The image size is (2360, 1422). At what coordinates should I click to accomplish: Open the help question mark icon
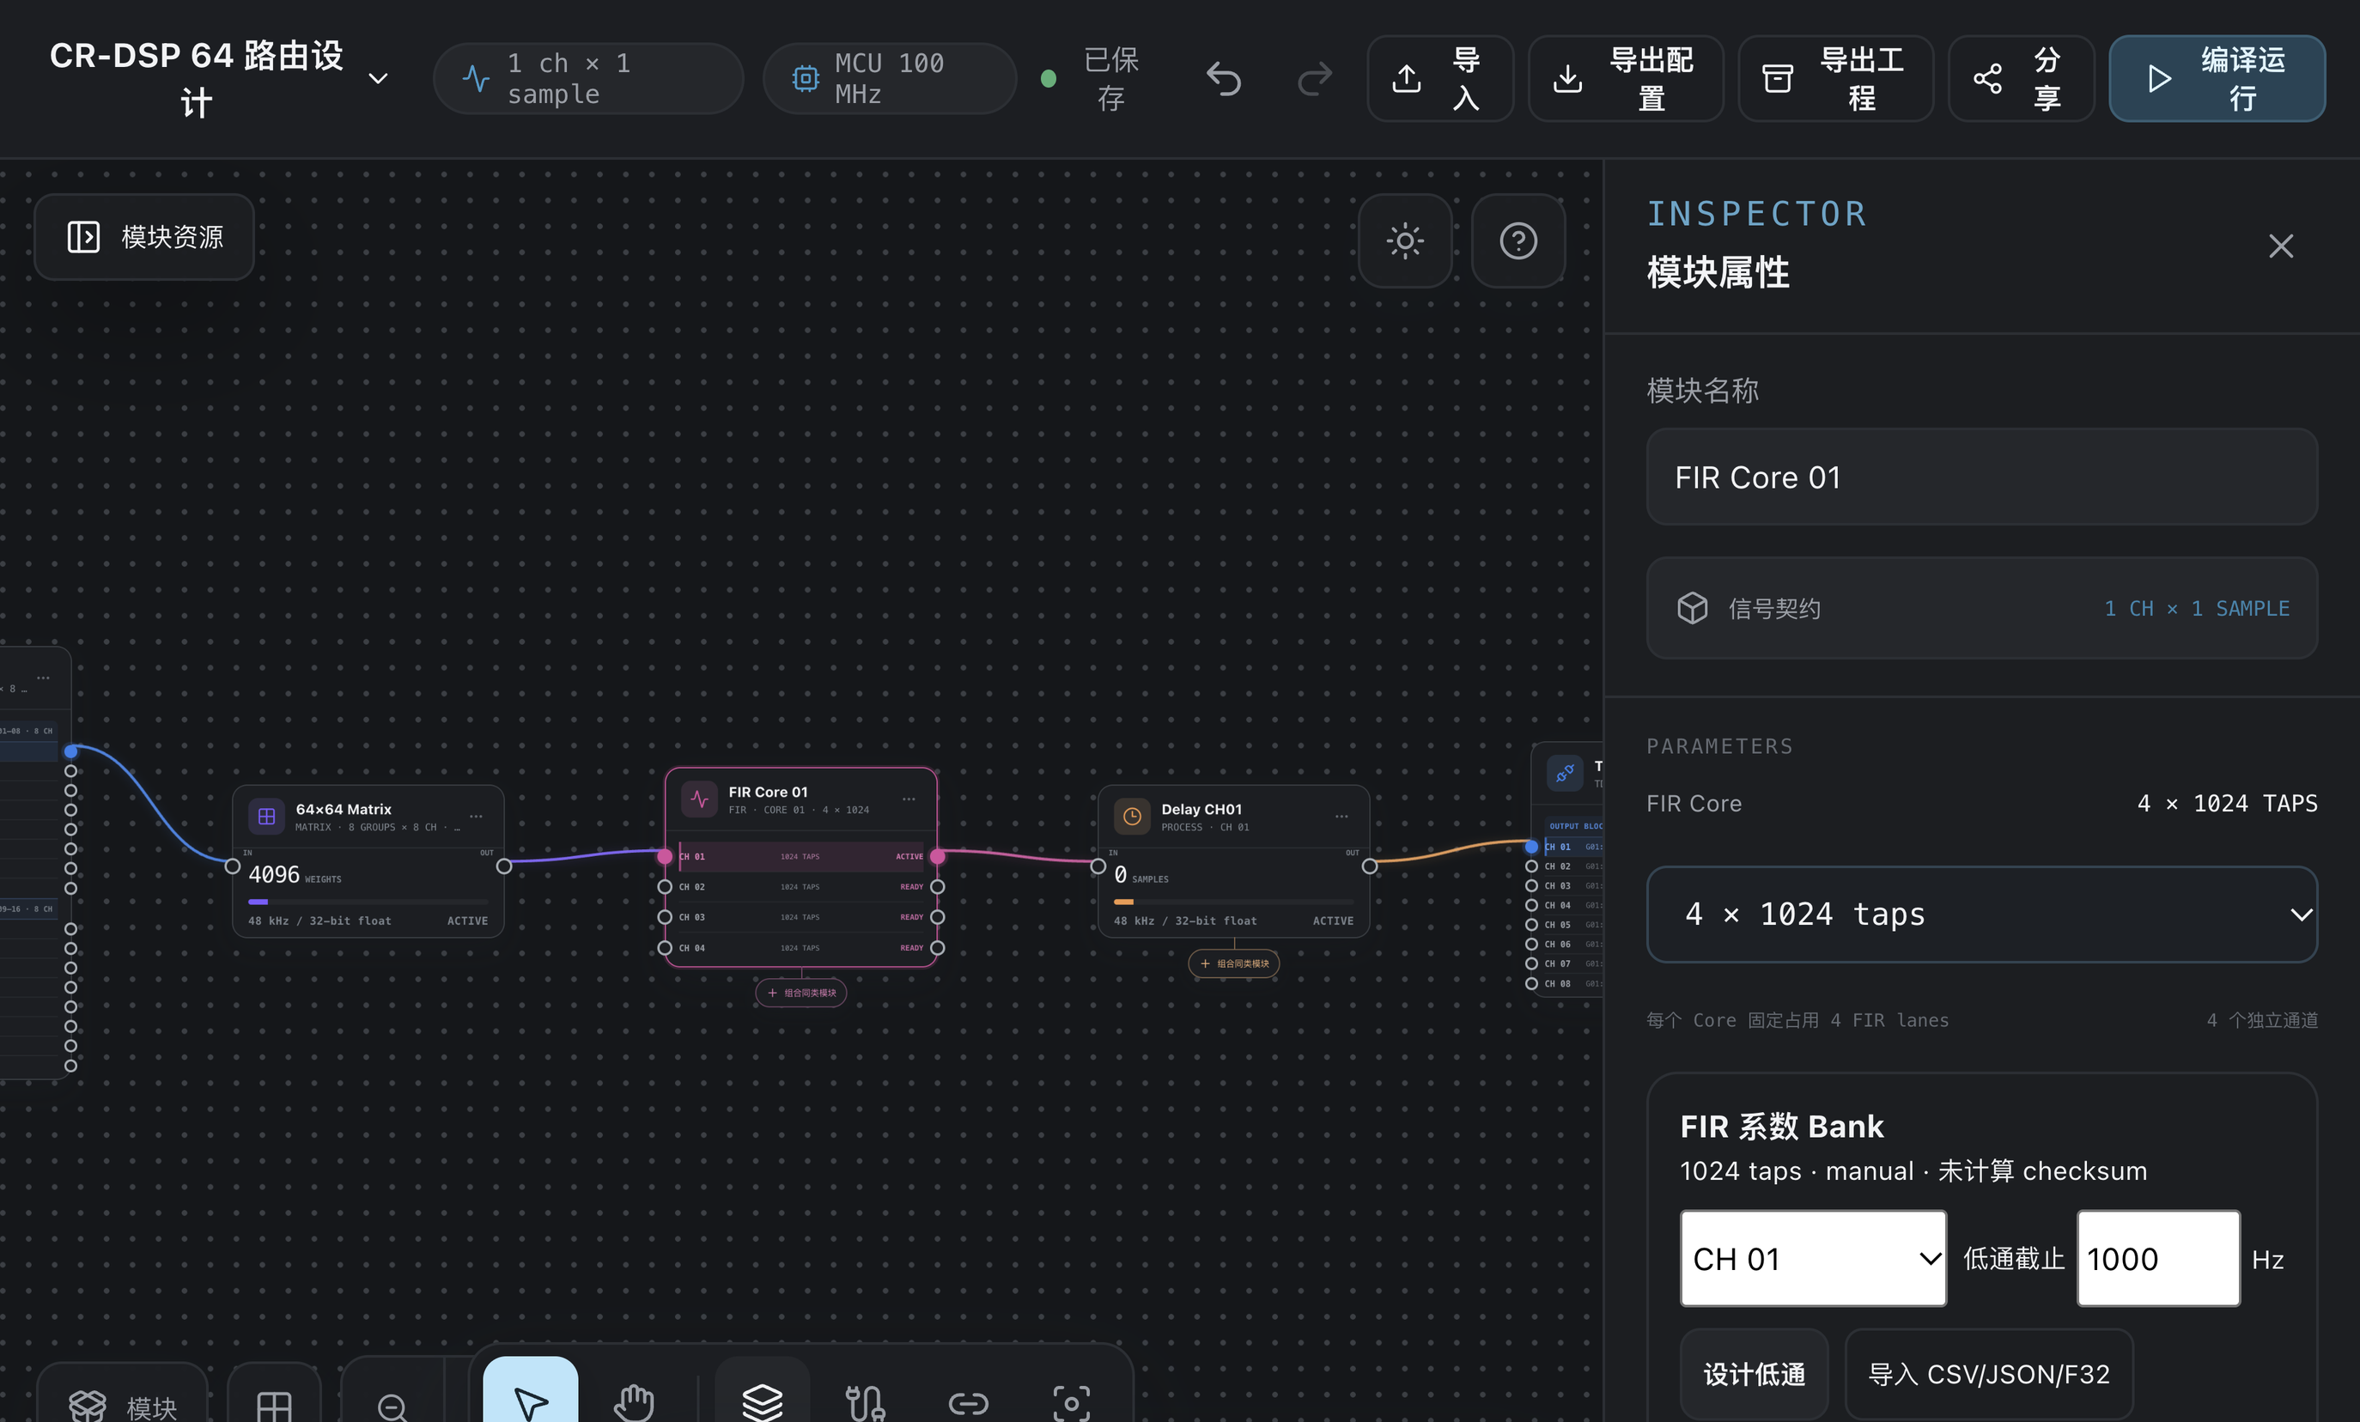coord(1518,240)
